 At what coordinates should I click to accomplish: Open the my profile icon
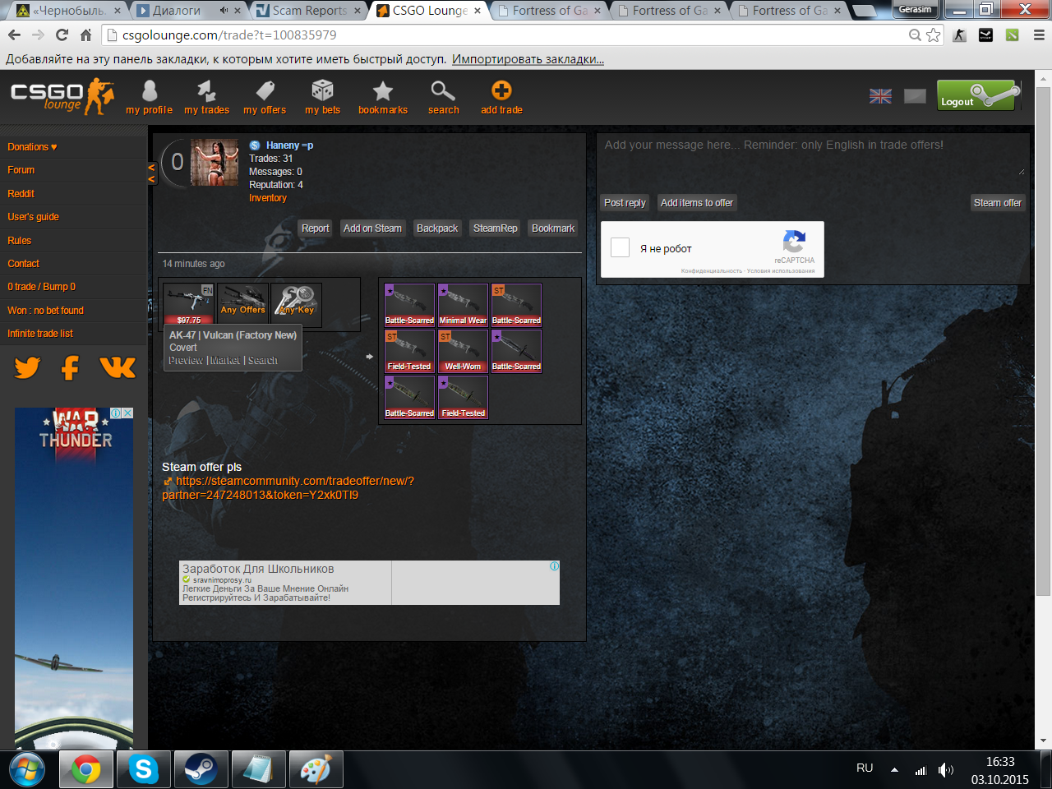[149, 90]
